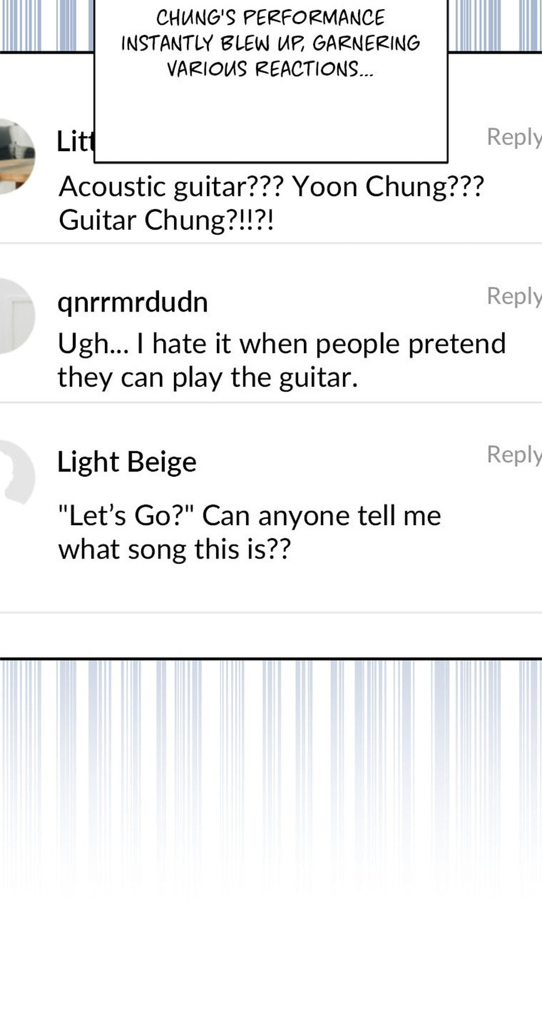
Task: Open the partially hidden 'Litt' username
Action: tap(74, 141)
